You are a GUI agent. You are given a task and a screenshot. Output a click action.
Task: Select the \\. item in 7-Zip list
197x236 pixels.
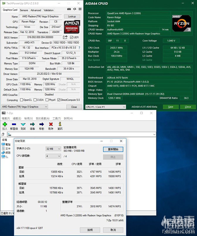click(5, 157)
